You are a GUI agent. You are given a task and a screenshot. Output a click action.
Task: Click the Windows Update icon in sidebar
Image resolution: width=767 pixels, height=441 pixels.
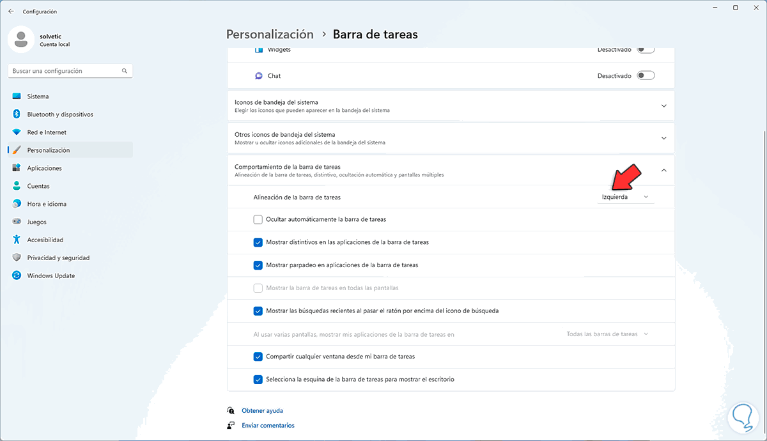(16, 275)
